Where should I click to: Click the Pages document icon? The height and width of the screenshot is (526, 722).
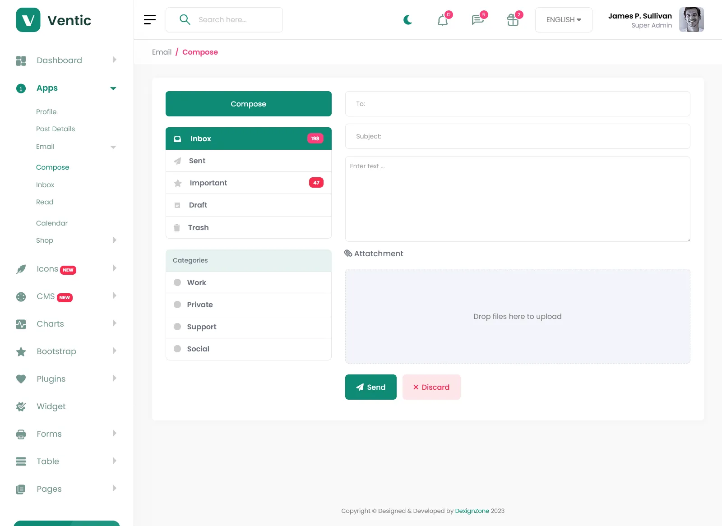coord(21,489)
